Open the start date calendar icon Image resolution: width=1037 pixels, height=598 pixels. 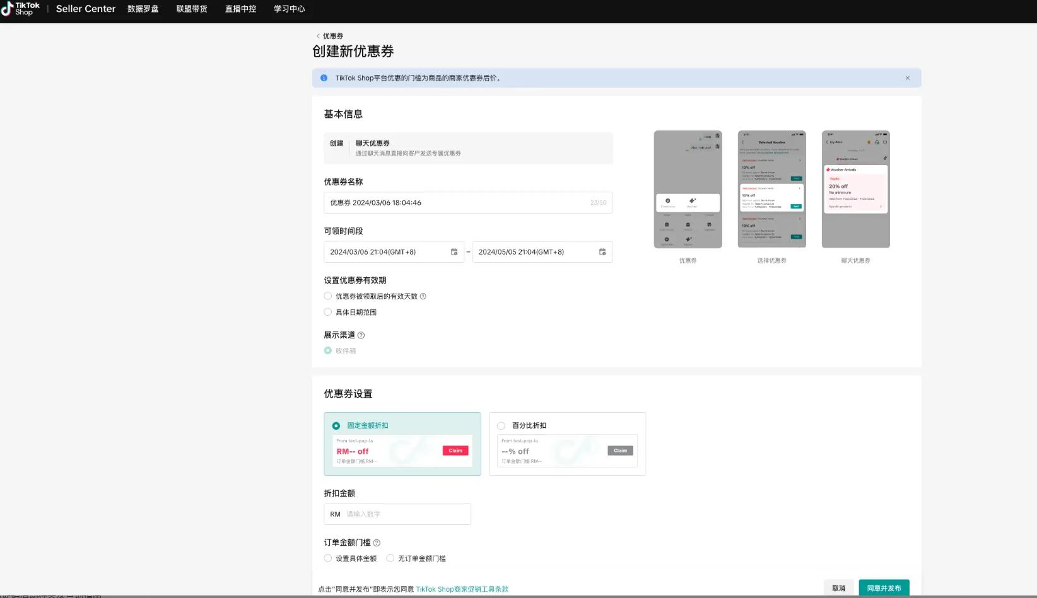[x=454, y=252]
